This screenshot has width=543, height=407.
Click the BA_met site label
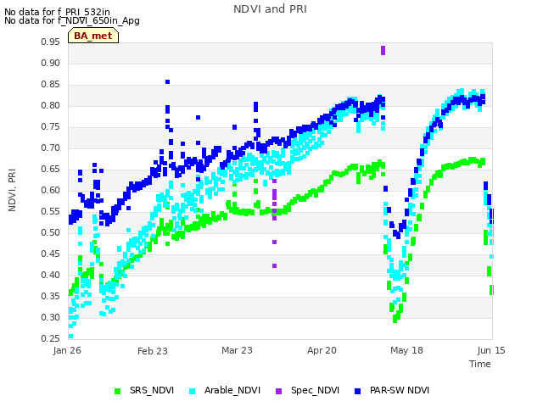(93, 36)
